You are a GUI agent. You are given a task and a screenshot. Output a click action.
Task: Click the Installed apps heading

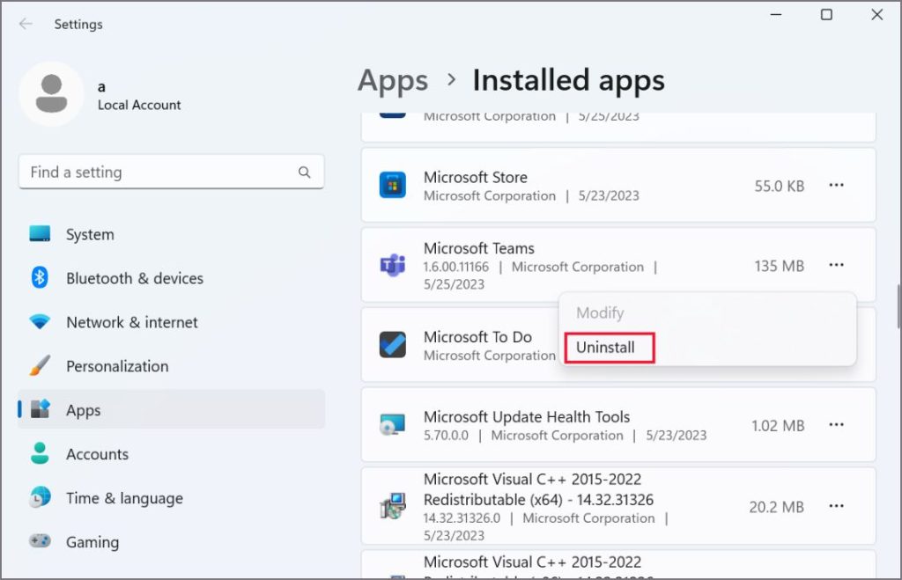point(568,80)
